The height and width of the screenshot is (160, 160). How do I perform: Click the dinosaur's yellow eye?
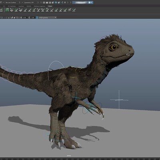(x=114, y=47)
